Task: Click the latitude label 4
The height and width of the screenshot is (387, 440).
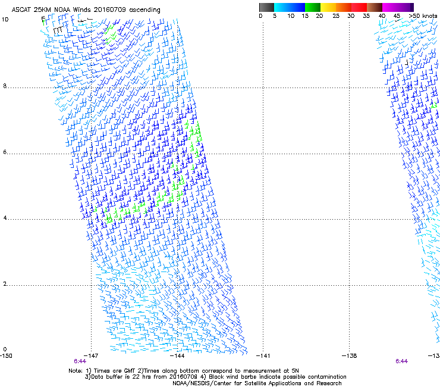Action: 5,218
